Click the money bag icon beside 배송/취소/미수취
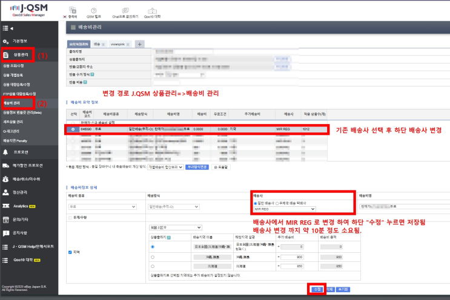 coord(5,179)
